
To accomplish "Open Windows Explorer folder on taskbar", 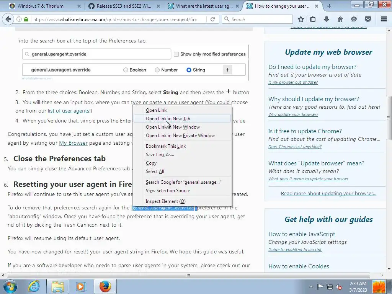I will point(58,286).
